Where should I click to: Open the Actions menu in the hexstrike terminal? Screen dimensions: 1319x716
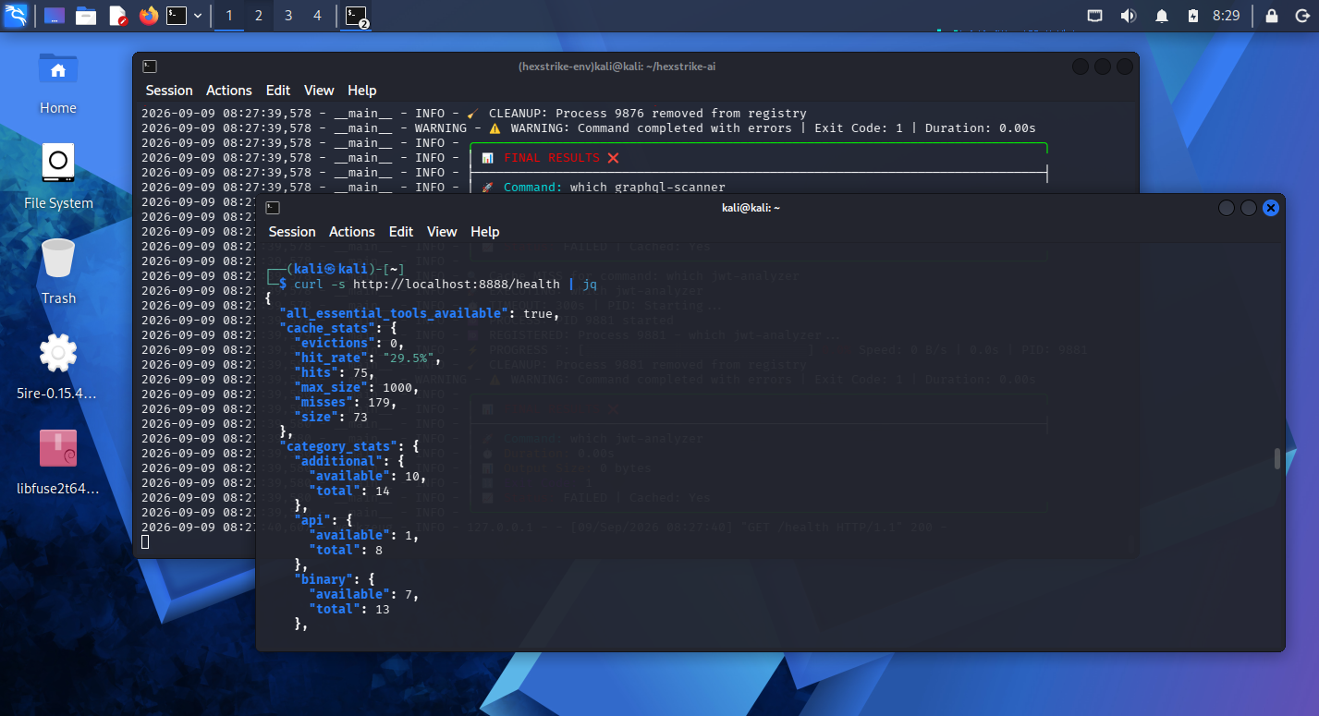click(229, 91)
